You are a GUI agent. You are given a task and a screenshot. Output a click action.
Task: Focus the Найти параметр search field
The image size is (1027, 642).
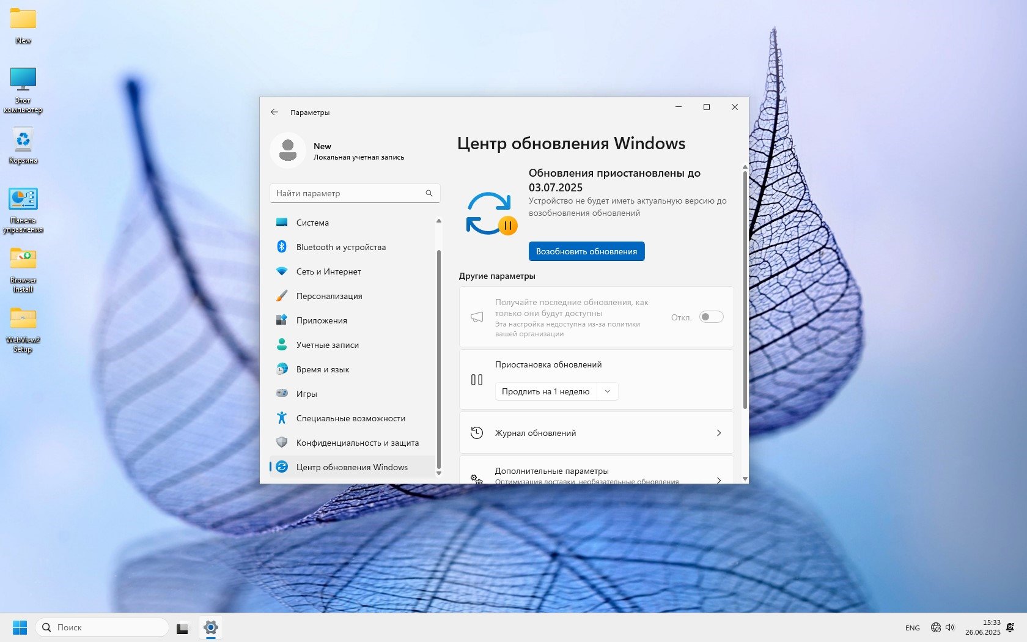pos(355,193)
